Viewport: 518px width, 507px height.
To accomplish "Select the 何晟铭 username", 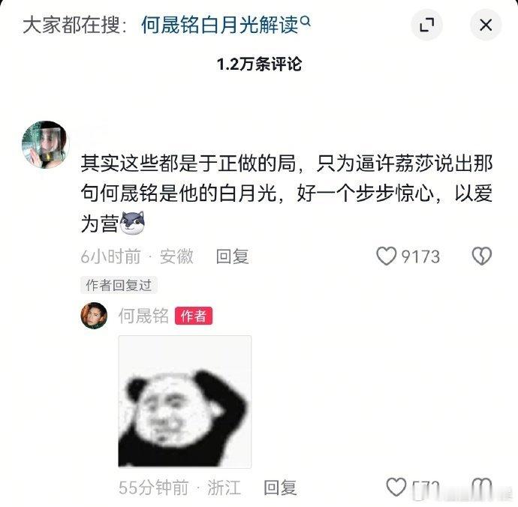I will point(143,316).
